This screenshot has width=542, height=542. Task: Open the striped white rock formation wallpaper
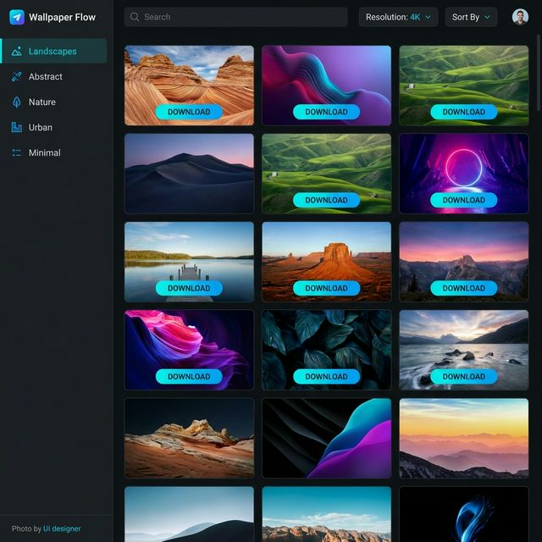coord(189,439)
